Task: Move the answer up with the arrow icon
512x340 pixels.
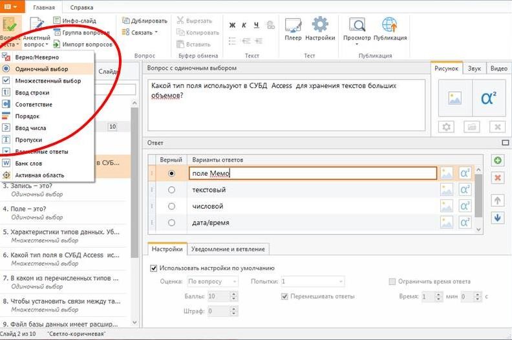Action: tap(497, 200)
